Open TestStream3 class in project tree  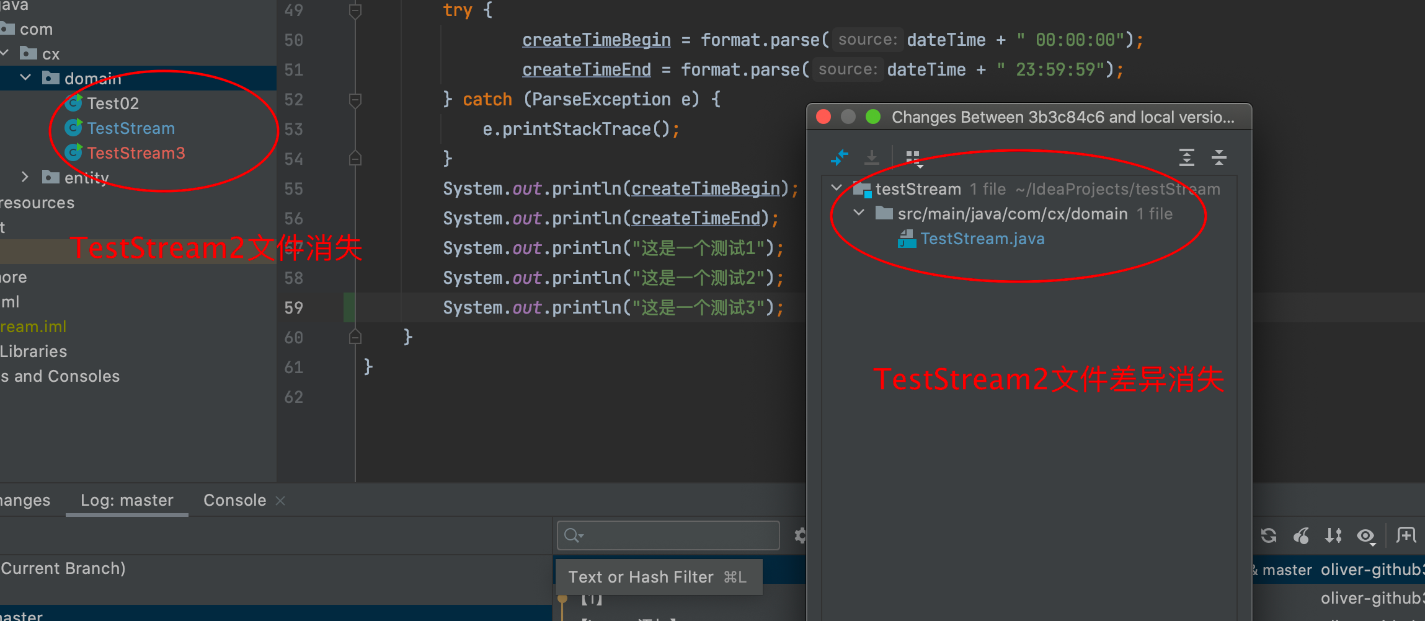point(136,153)
